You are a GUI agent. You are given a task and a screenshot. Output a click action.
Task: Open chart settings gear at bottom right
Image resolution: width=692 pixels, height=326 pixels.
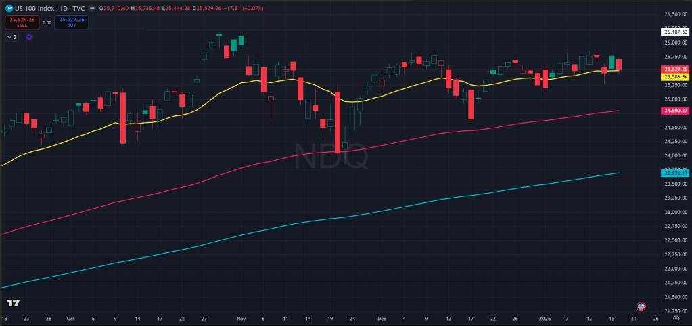(675, 317)
